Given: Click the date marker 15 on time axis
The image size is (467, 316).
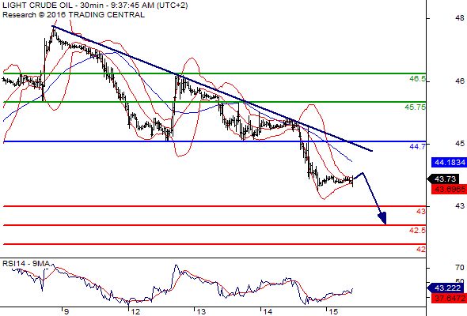Looking at the screenshot, I should point(333,311).
